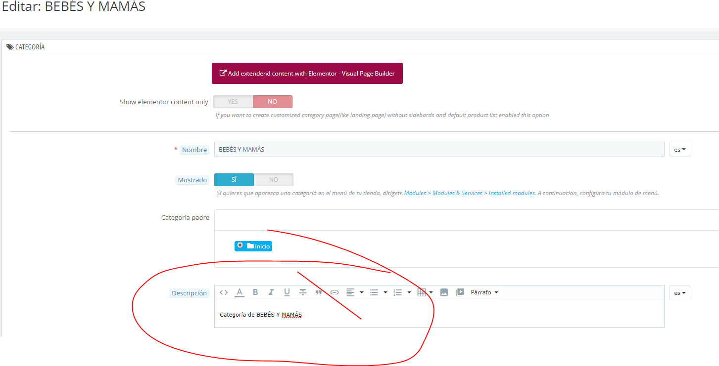The width and height of the screenshot is (719, 366).
Task: Set Show elementor content only to YES
Action: click(233, 102)
